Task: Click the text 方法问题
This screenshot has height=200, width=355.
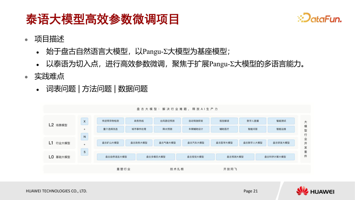Action: pyautogui.click(x=97, y=89)
